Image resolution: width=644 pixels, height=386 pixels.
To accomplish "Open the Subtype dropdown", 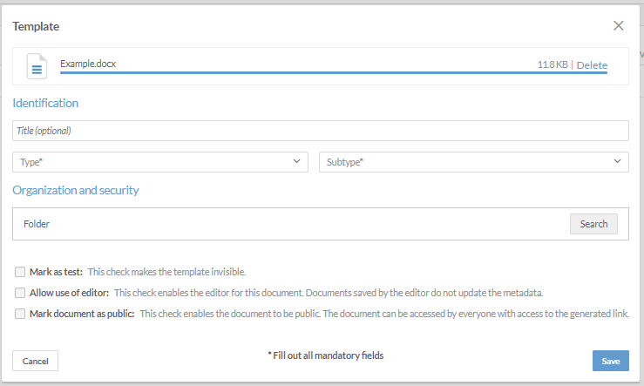I will [x=473, y=162].
